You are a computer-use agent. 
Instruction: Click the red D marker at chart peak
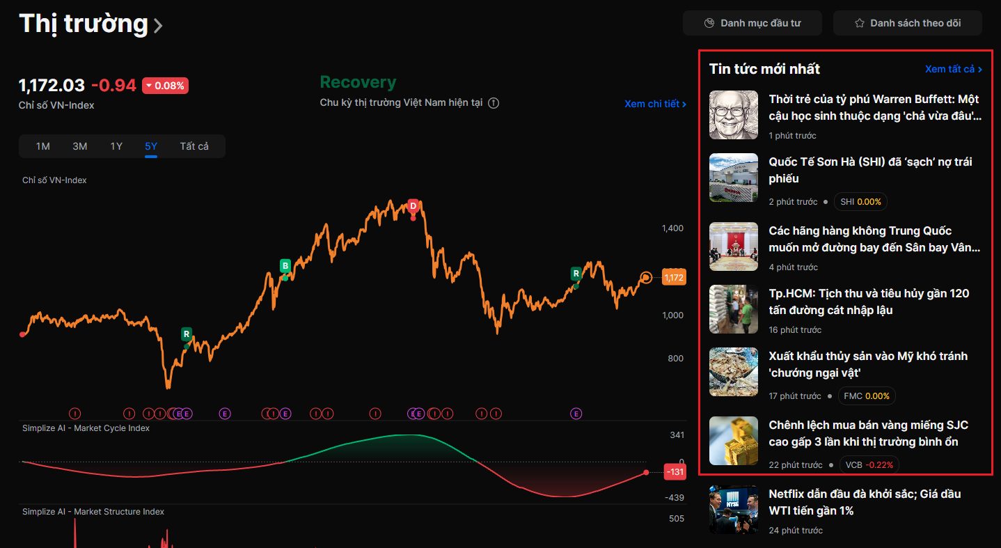[x=413, y=206]
